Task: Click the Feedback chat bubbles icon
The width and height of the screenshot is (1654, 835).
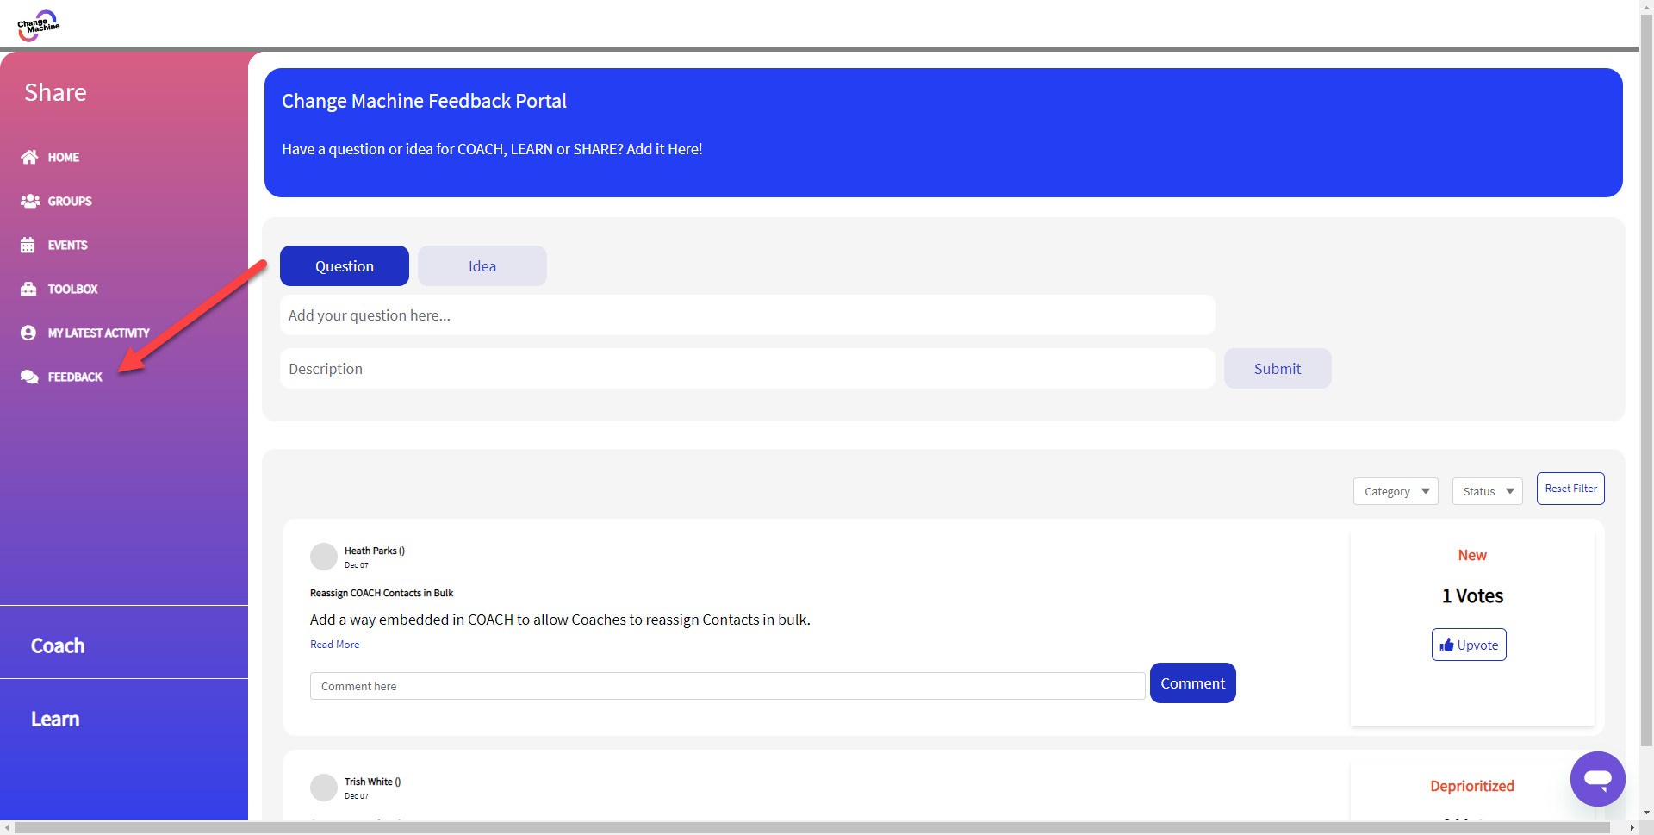Action: click(x=29, y=377)
